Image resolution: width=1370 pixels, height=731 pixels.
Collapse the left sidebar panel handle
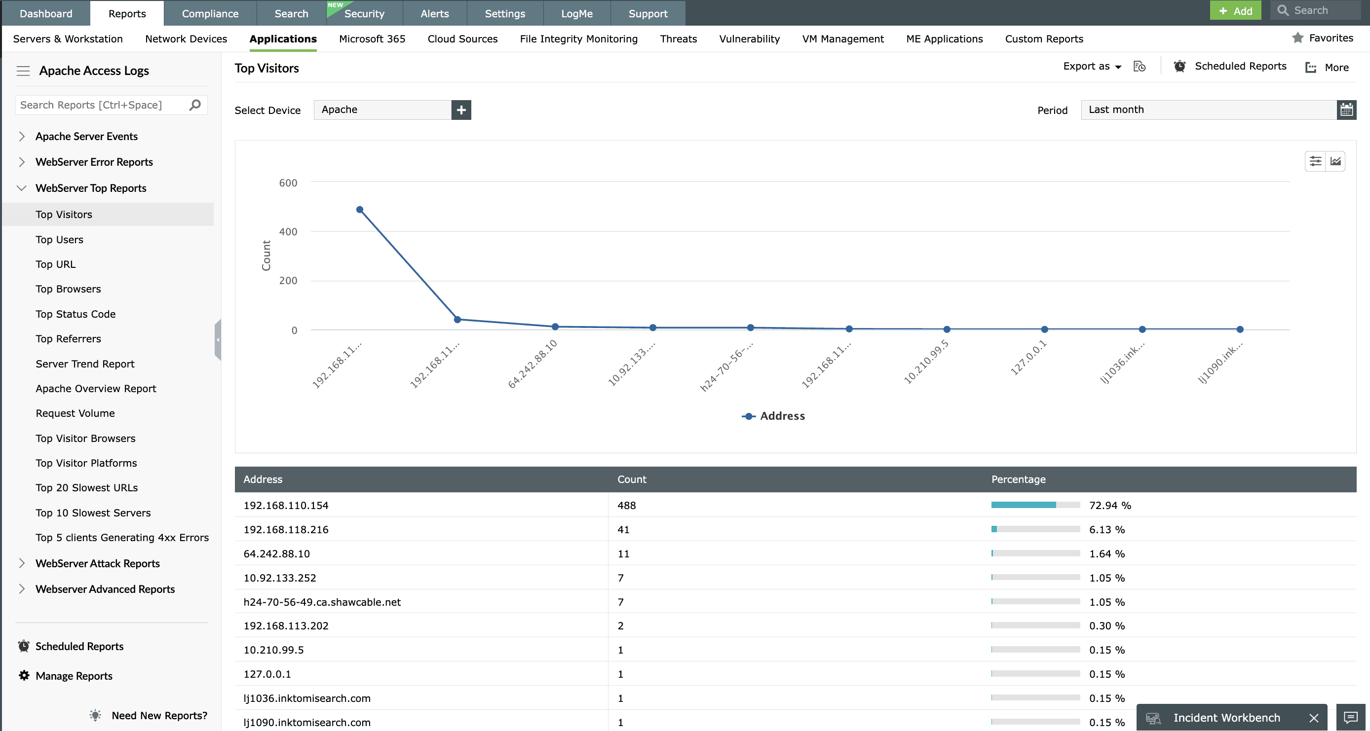(218, 340)
